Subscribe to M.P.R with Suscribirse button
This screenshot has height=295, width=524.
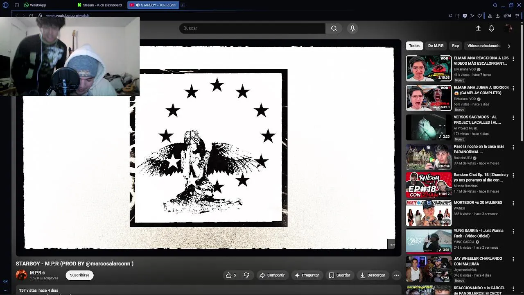click(79, 275)
